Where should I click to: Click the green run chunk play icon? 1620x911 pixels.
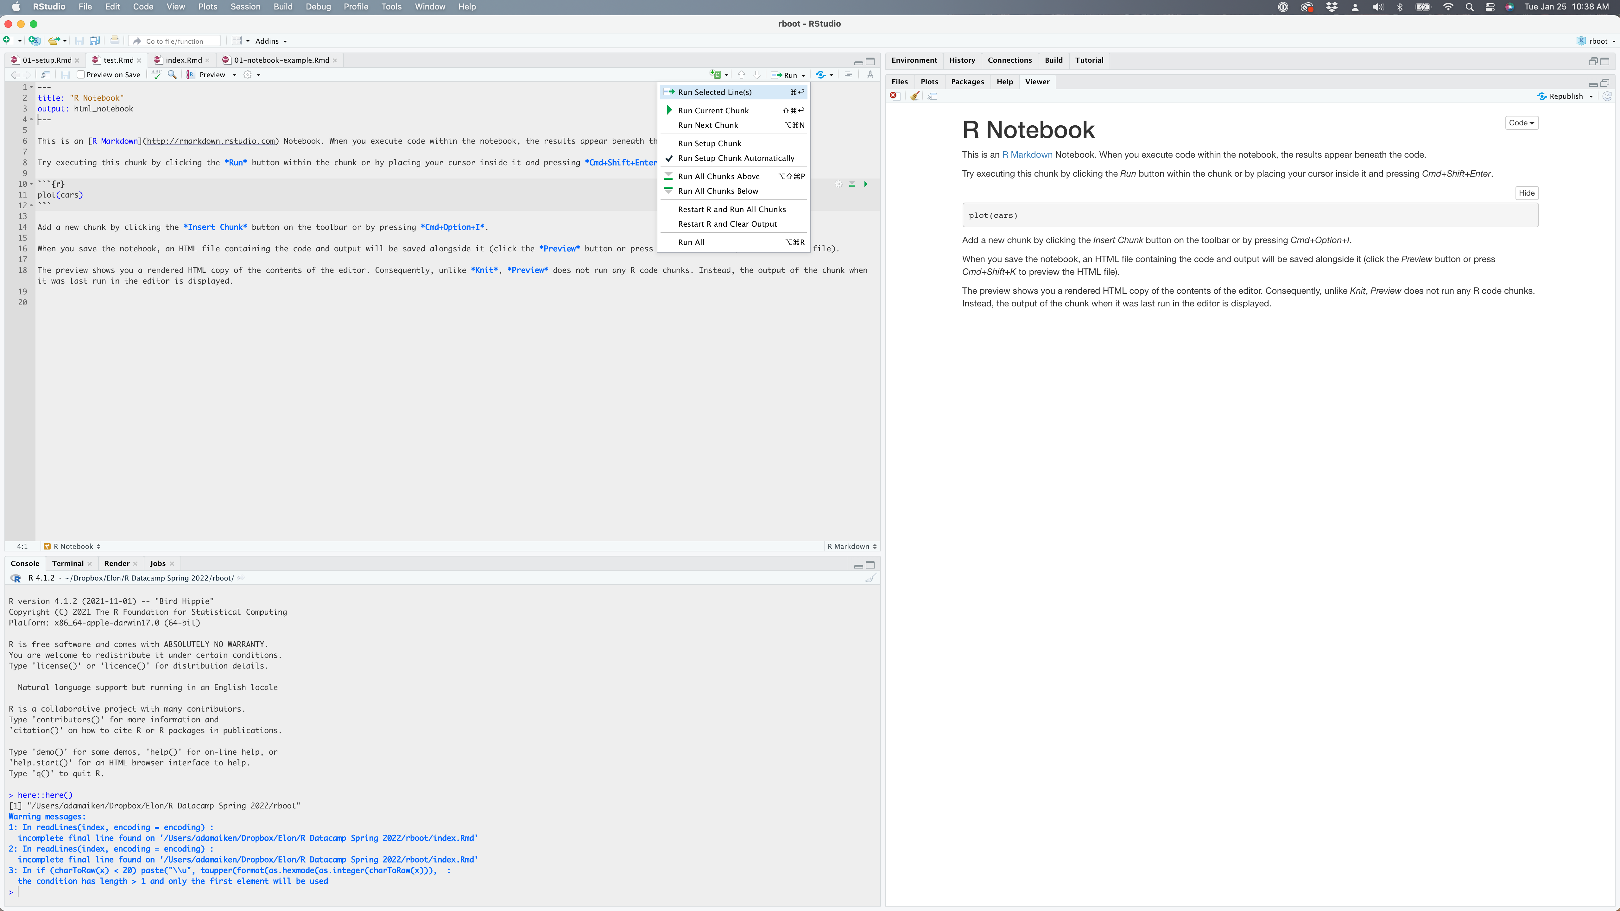(865, 184)
